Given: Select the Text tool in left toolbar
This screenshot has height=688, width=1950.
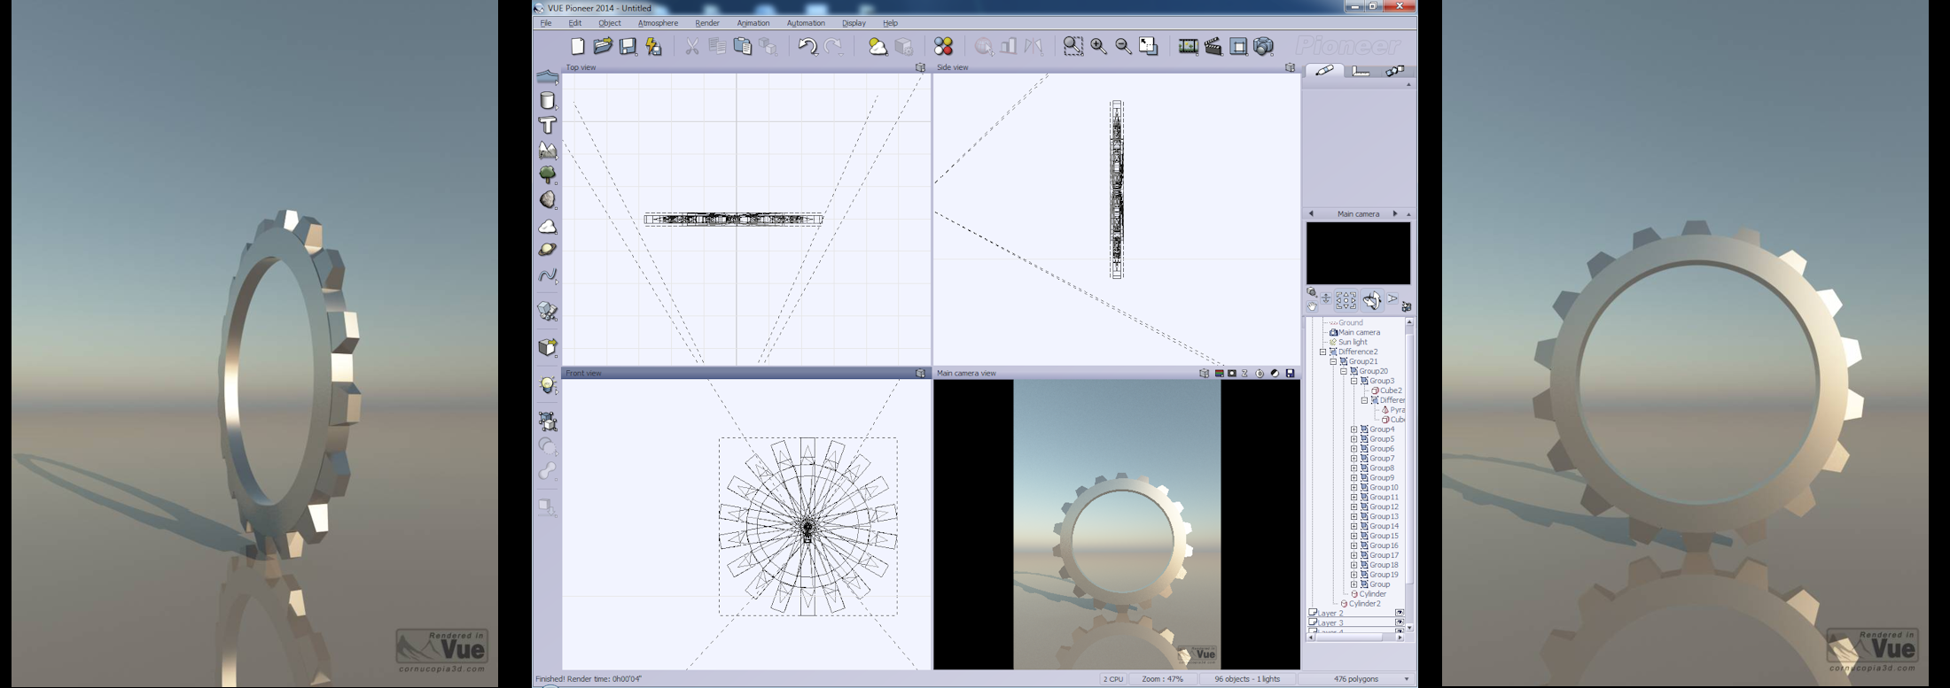Looking at the screenshot, I should (548, 126).
